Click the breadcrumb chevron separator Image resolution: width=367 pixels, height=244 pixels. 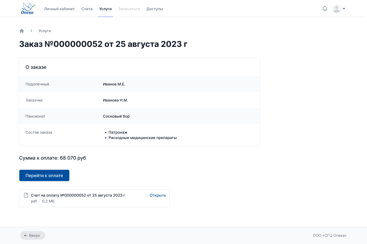31,31
